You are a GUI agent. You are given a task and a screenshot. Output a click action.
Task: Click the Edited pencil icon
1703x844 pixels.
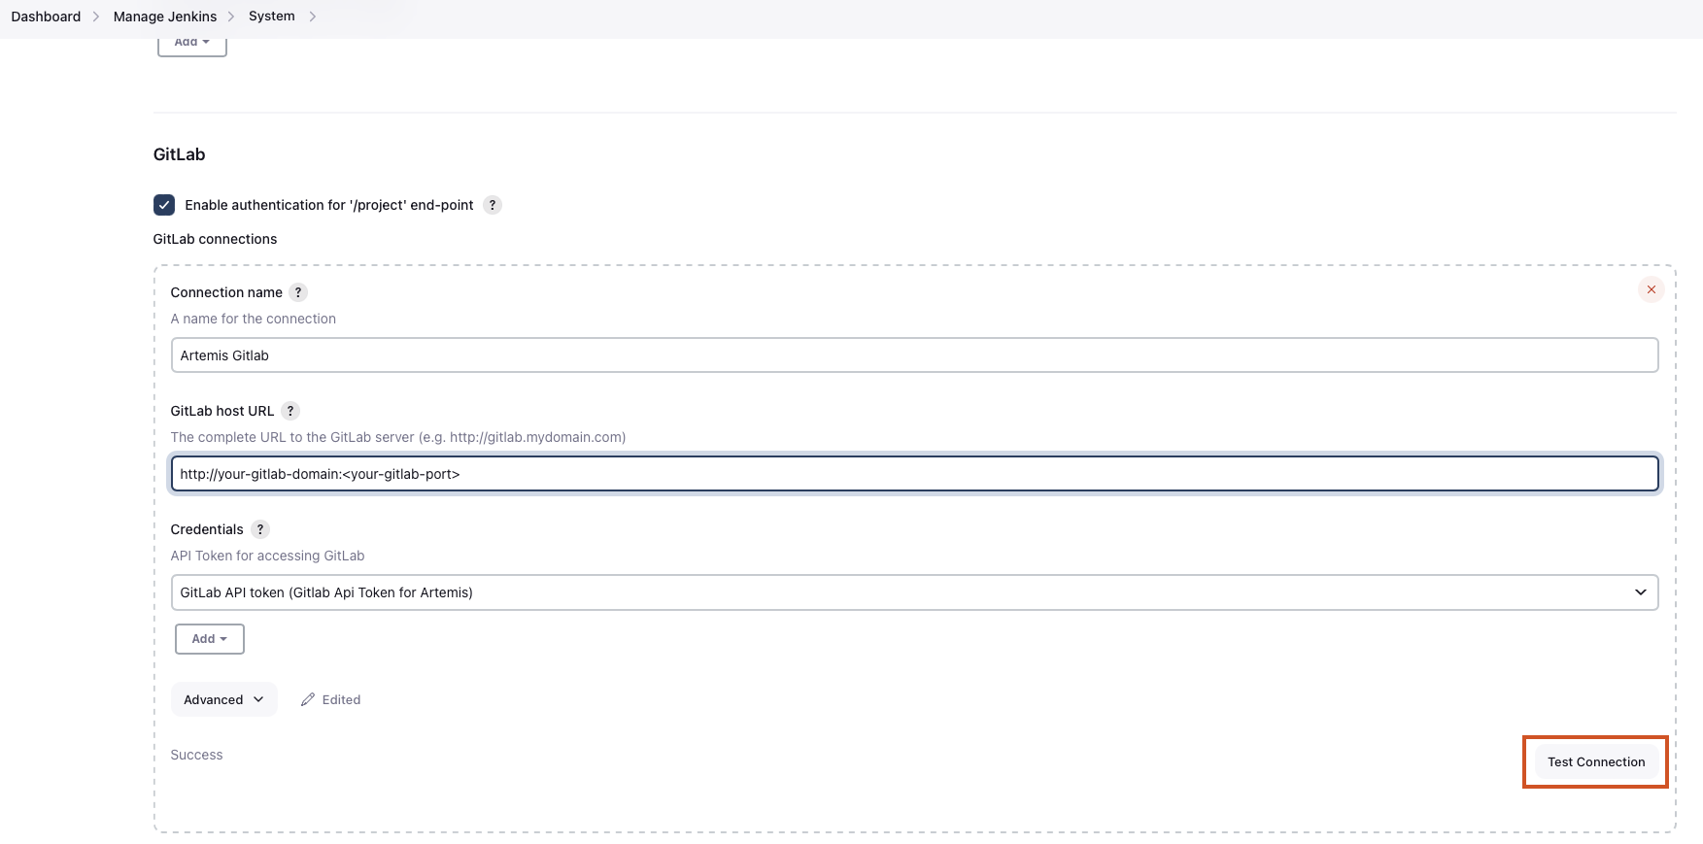(x=308, y=699)
